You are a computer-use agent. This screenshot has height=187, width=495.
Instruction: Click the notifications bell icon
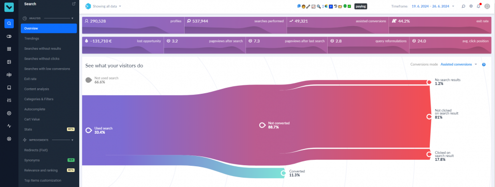click(479, 6)
